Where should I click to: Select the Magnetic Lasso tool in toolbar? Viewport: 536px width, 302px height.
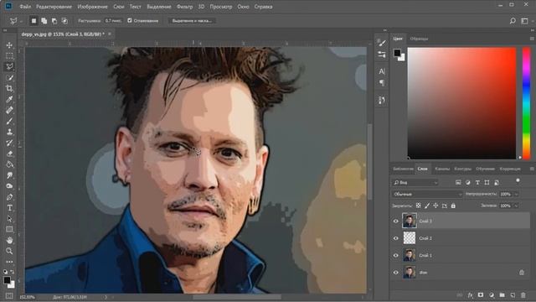[9, 66]
